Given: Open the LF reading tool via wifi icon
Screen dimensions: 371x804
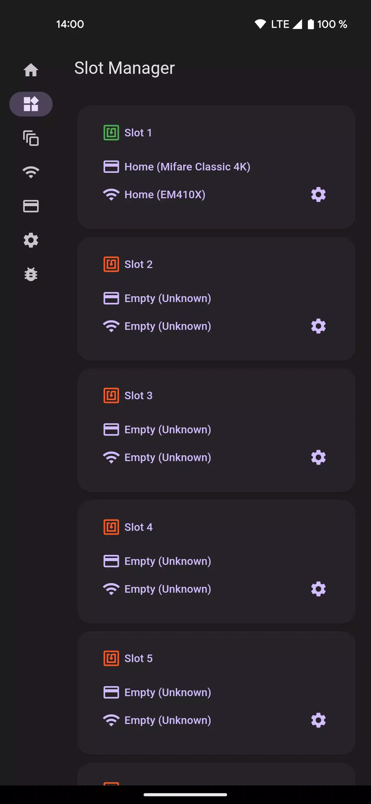Looking at the screenshot, I should click(x=31, y=171).
